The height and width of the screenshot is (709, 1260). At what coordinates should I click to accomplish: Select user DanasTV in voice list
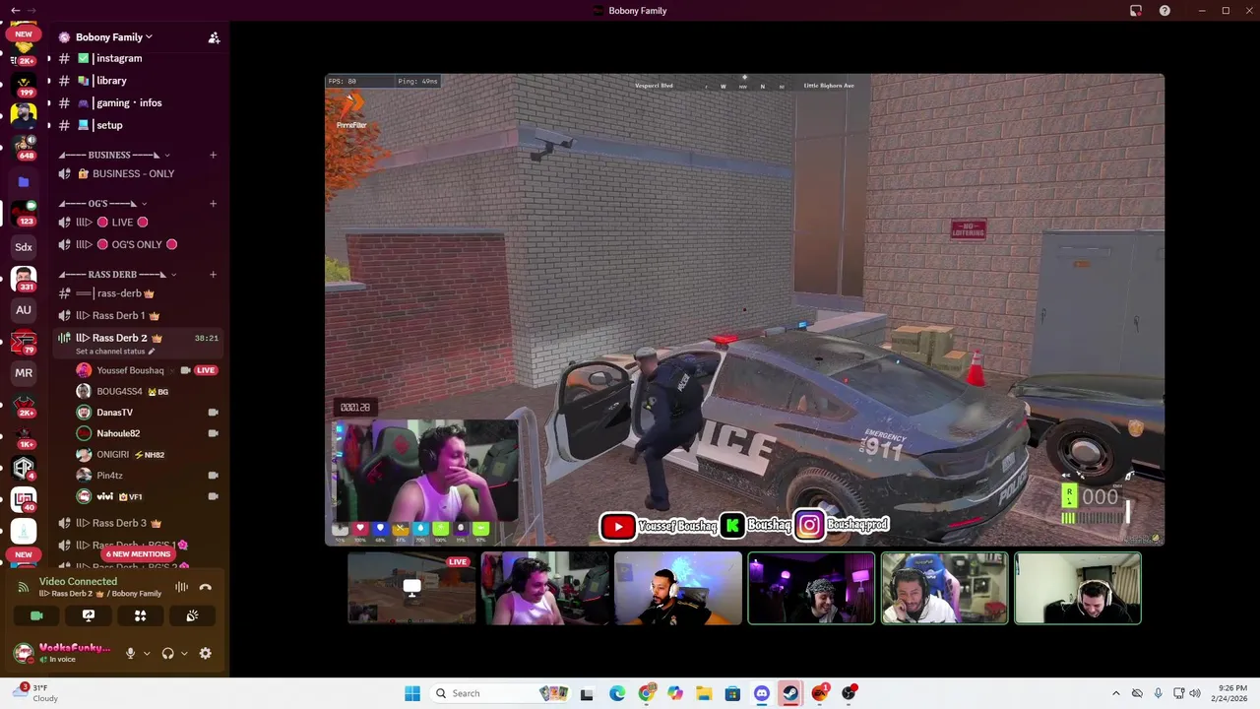(114, 413)
